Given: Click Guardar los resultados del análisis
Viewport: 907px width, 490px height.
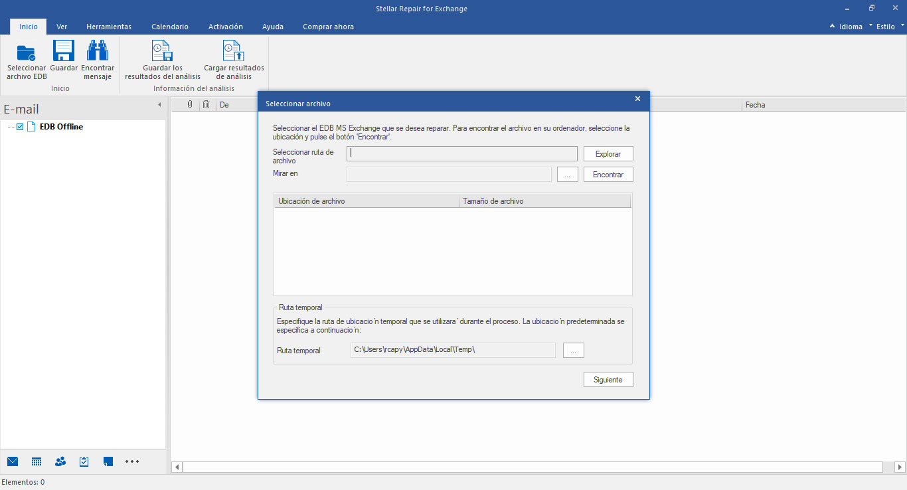Looking at the screenshot, I should pos(163,60).
